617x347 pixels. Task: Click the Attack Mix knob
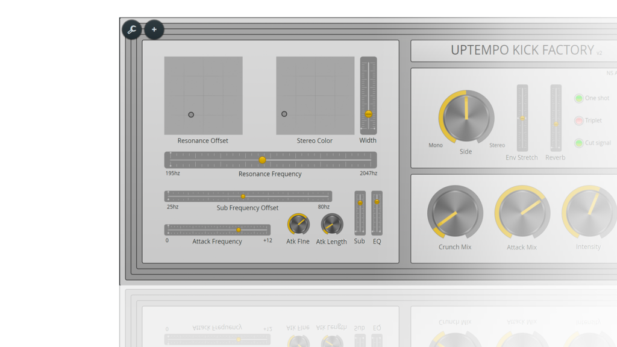coord(522,213)
